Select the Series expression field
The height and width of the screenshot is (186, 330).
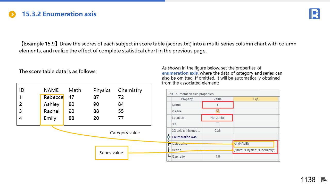point(255,150)
